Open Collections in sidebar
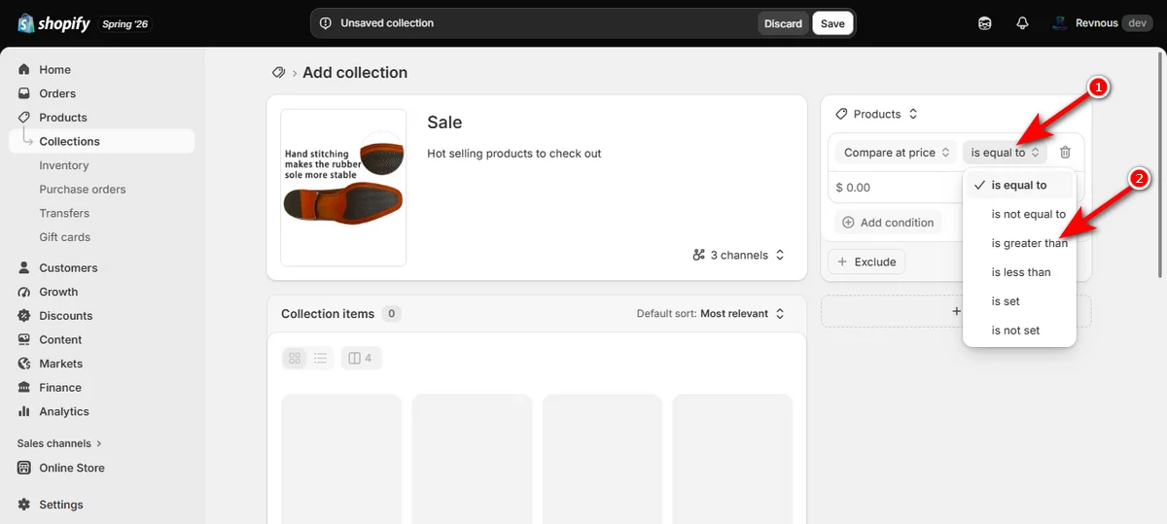The height and width of the screenshot is (524, 1167). point(102,141)
